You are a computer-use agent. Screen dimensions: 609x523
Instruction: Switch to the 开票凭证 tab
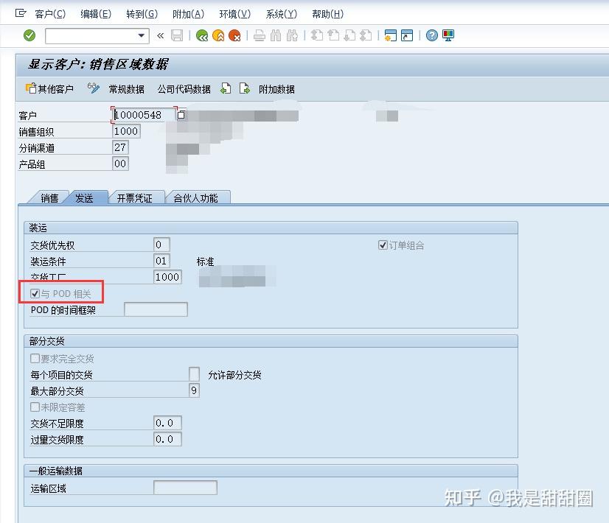click(136, 197)
